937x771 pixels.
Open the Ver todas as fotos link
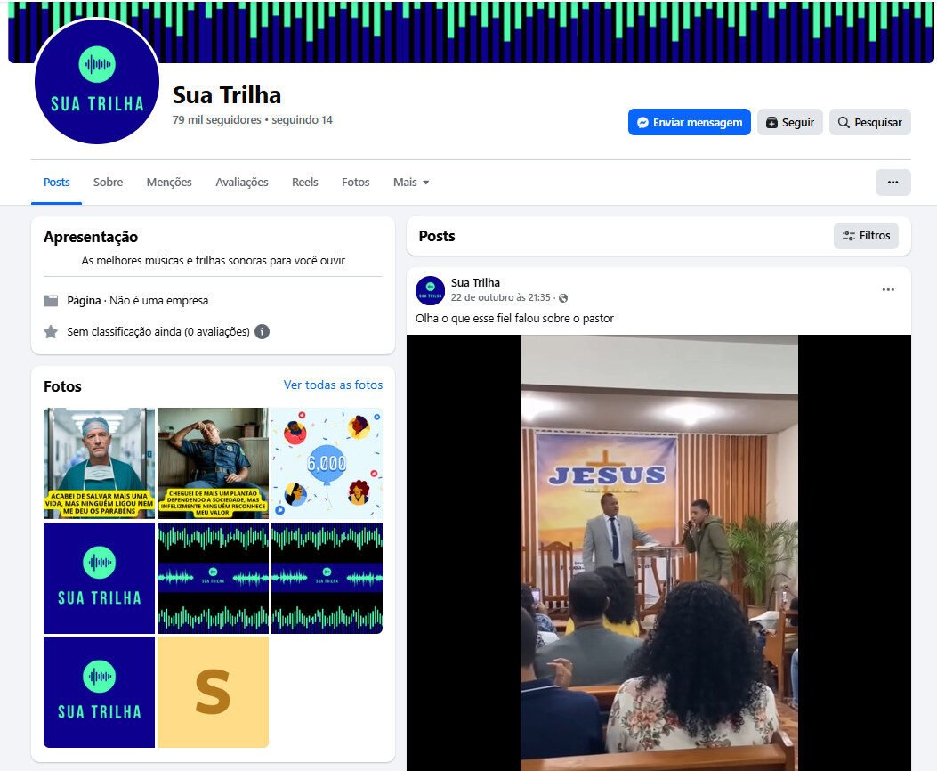tap(333, 385)
